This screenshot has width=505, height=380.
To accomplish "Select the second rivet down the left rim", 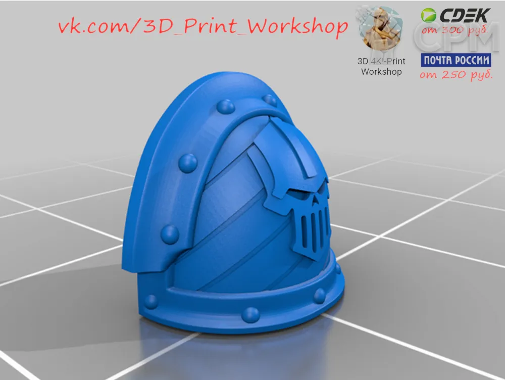I will (x=188, y=162).
